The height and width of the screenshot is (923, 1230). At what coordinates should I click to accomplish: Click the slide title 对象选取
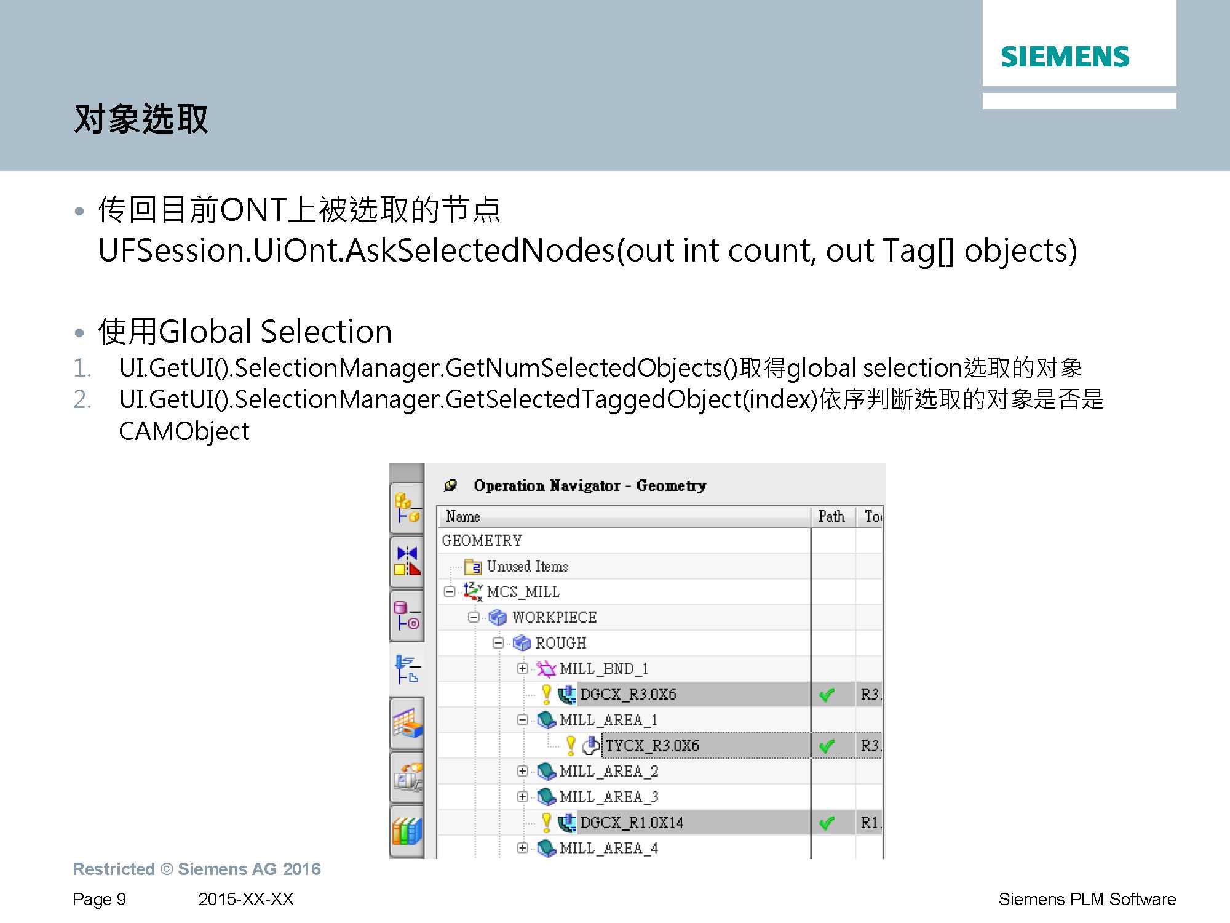pyautogui.click(x=141, y=119)
